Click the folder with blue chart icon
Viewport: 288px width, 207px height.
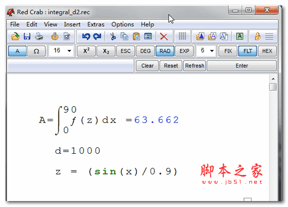(x=200, y=36)
